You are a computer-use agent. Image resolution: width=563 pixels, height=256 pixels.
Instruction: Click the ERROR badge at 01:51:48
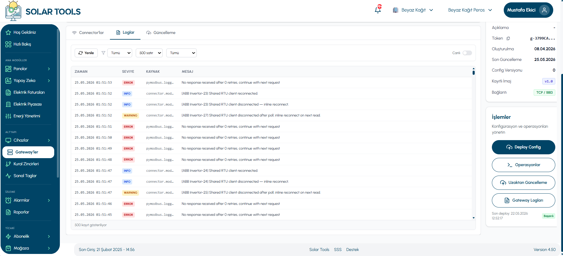click(128, 160)
